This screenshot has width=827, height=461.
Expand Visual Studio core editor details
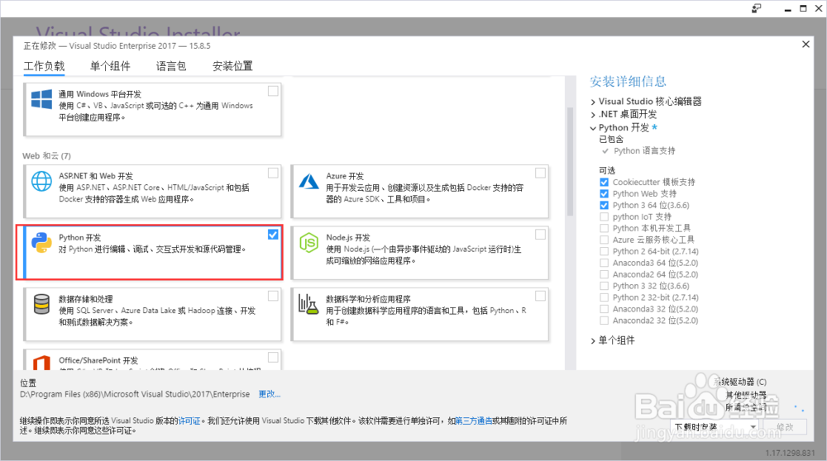593,102
